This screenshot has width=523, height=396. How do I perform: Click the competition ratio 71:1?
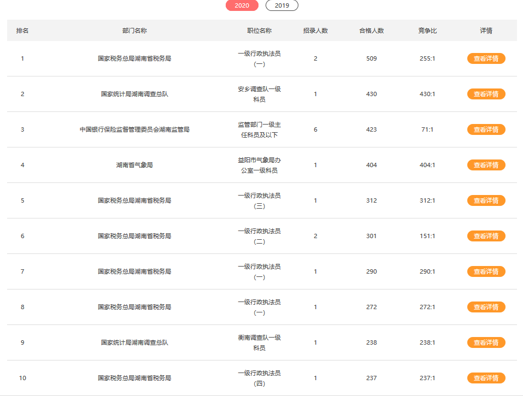coord(427,129)
